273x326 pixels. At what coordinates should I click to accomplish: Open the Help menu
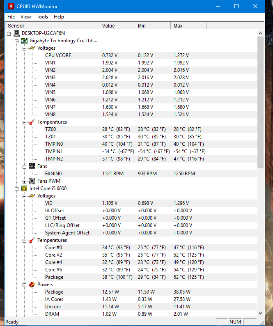59,17
